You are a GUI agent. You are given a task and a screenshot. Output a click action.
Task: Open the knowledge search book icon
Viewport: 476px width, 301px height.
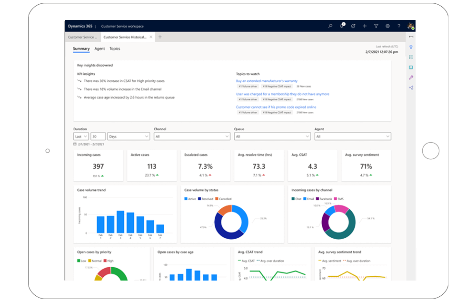click(411, 68)
